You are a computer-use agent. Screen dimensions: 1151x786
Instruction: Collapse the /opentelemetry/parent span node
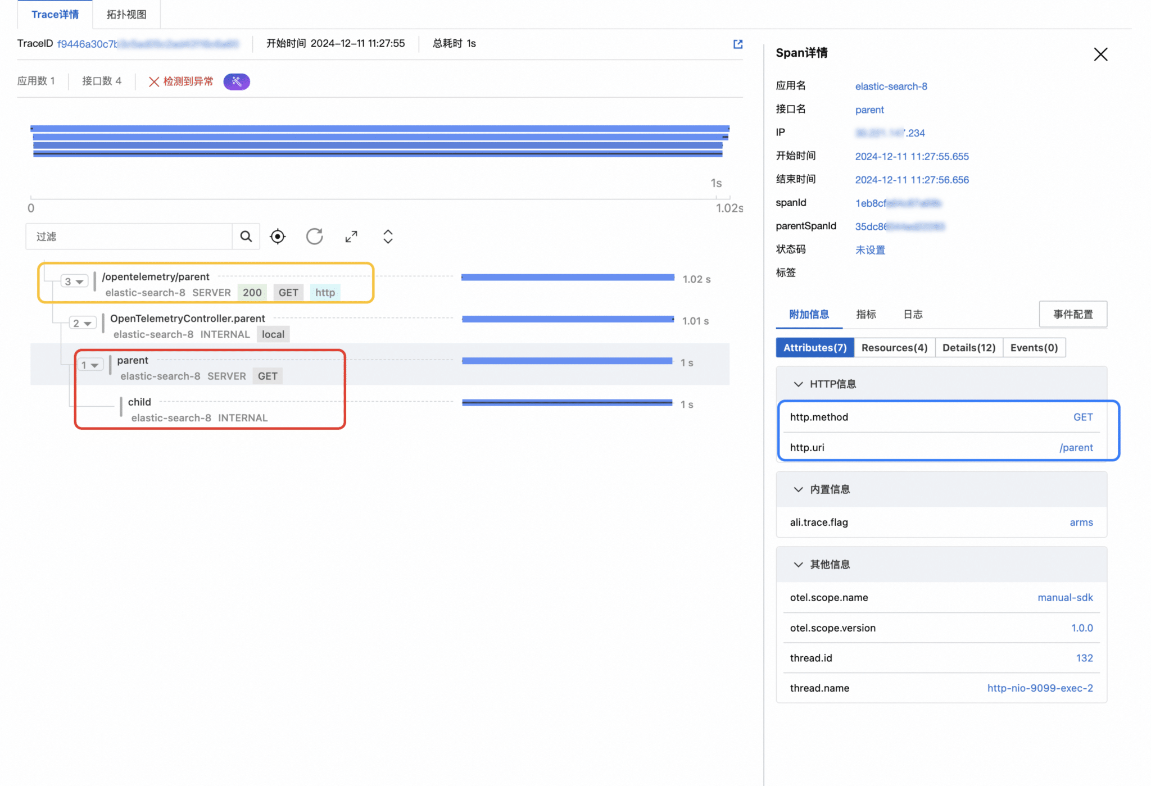pyautogui.click(x=74, y=281)
